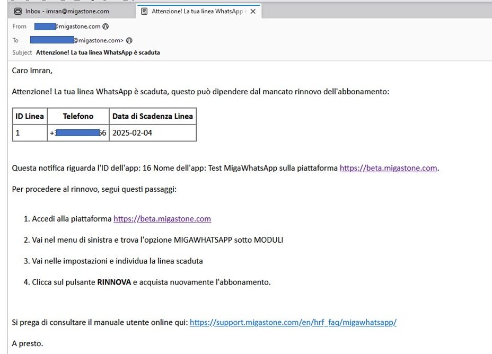Open the support.migastone.com manual link

(293, 322)
